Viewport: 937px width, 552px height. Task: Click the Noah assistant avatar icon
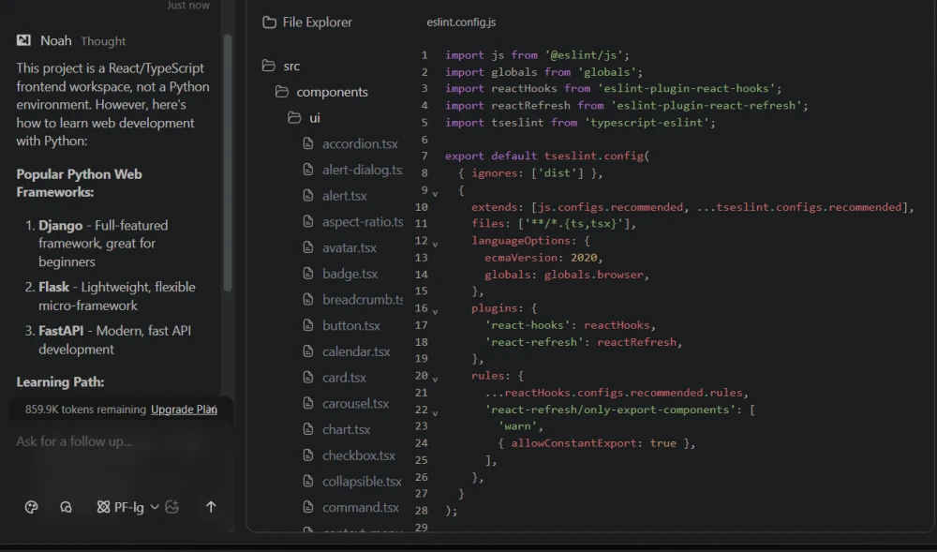[23, 40]
